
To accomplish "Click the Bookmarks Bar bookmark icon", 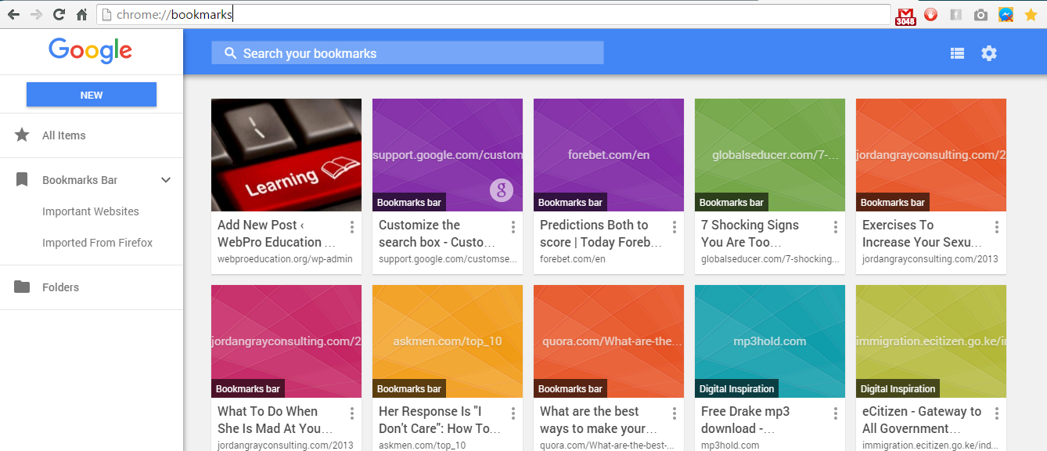I will pos(22,180).
